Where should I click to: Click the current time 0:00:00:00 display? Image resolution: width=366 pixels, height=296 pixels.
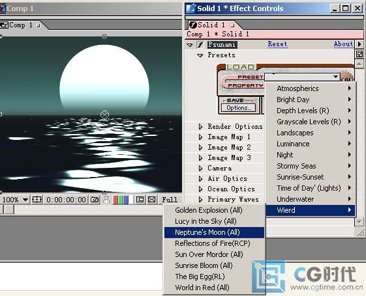coord(66,200)
